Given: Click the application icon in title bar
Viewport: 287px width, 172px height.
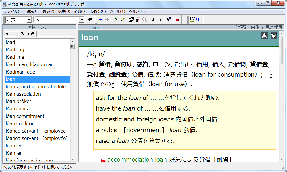Looking at the screenshot, I should pos(4,4).
